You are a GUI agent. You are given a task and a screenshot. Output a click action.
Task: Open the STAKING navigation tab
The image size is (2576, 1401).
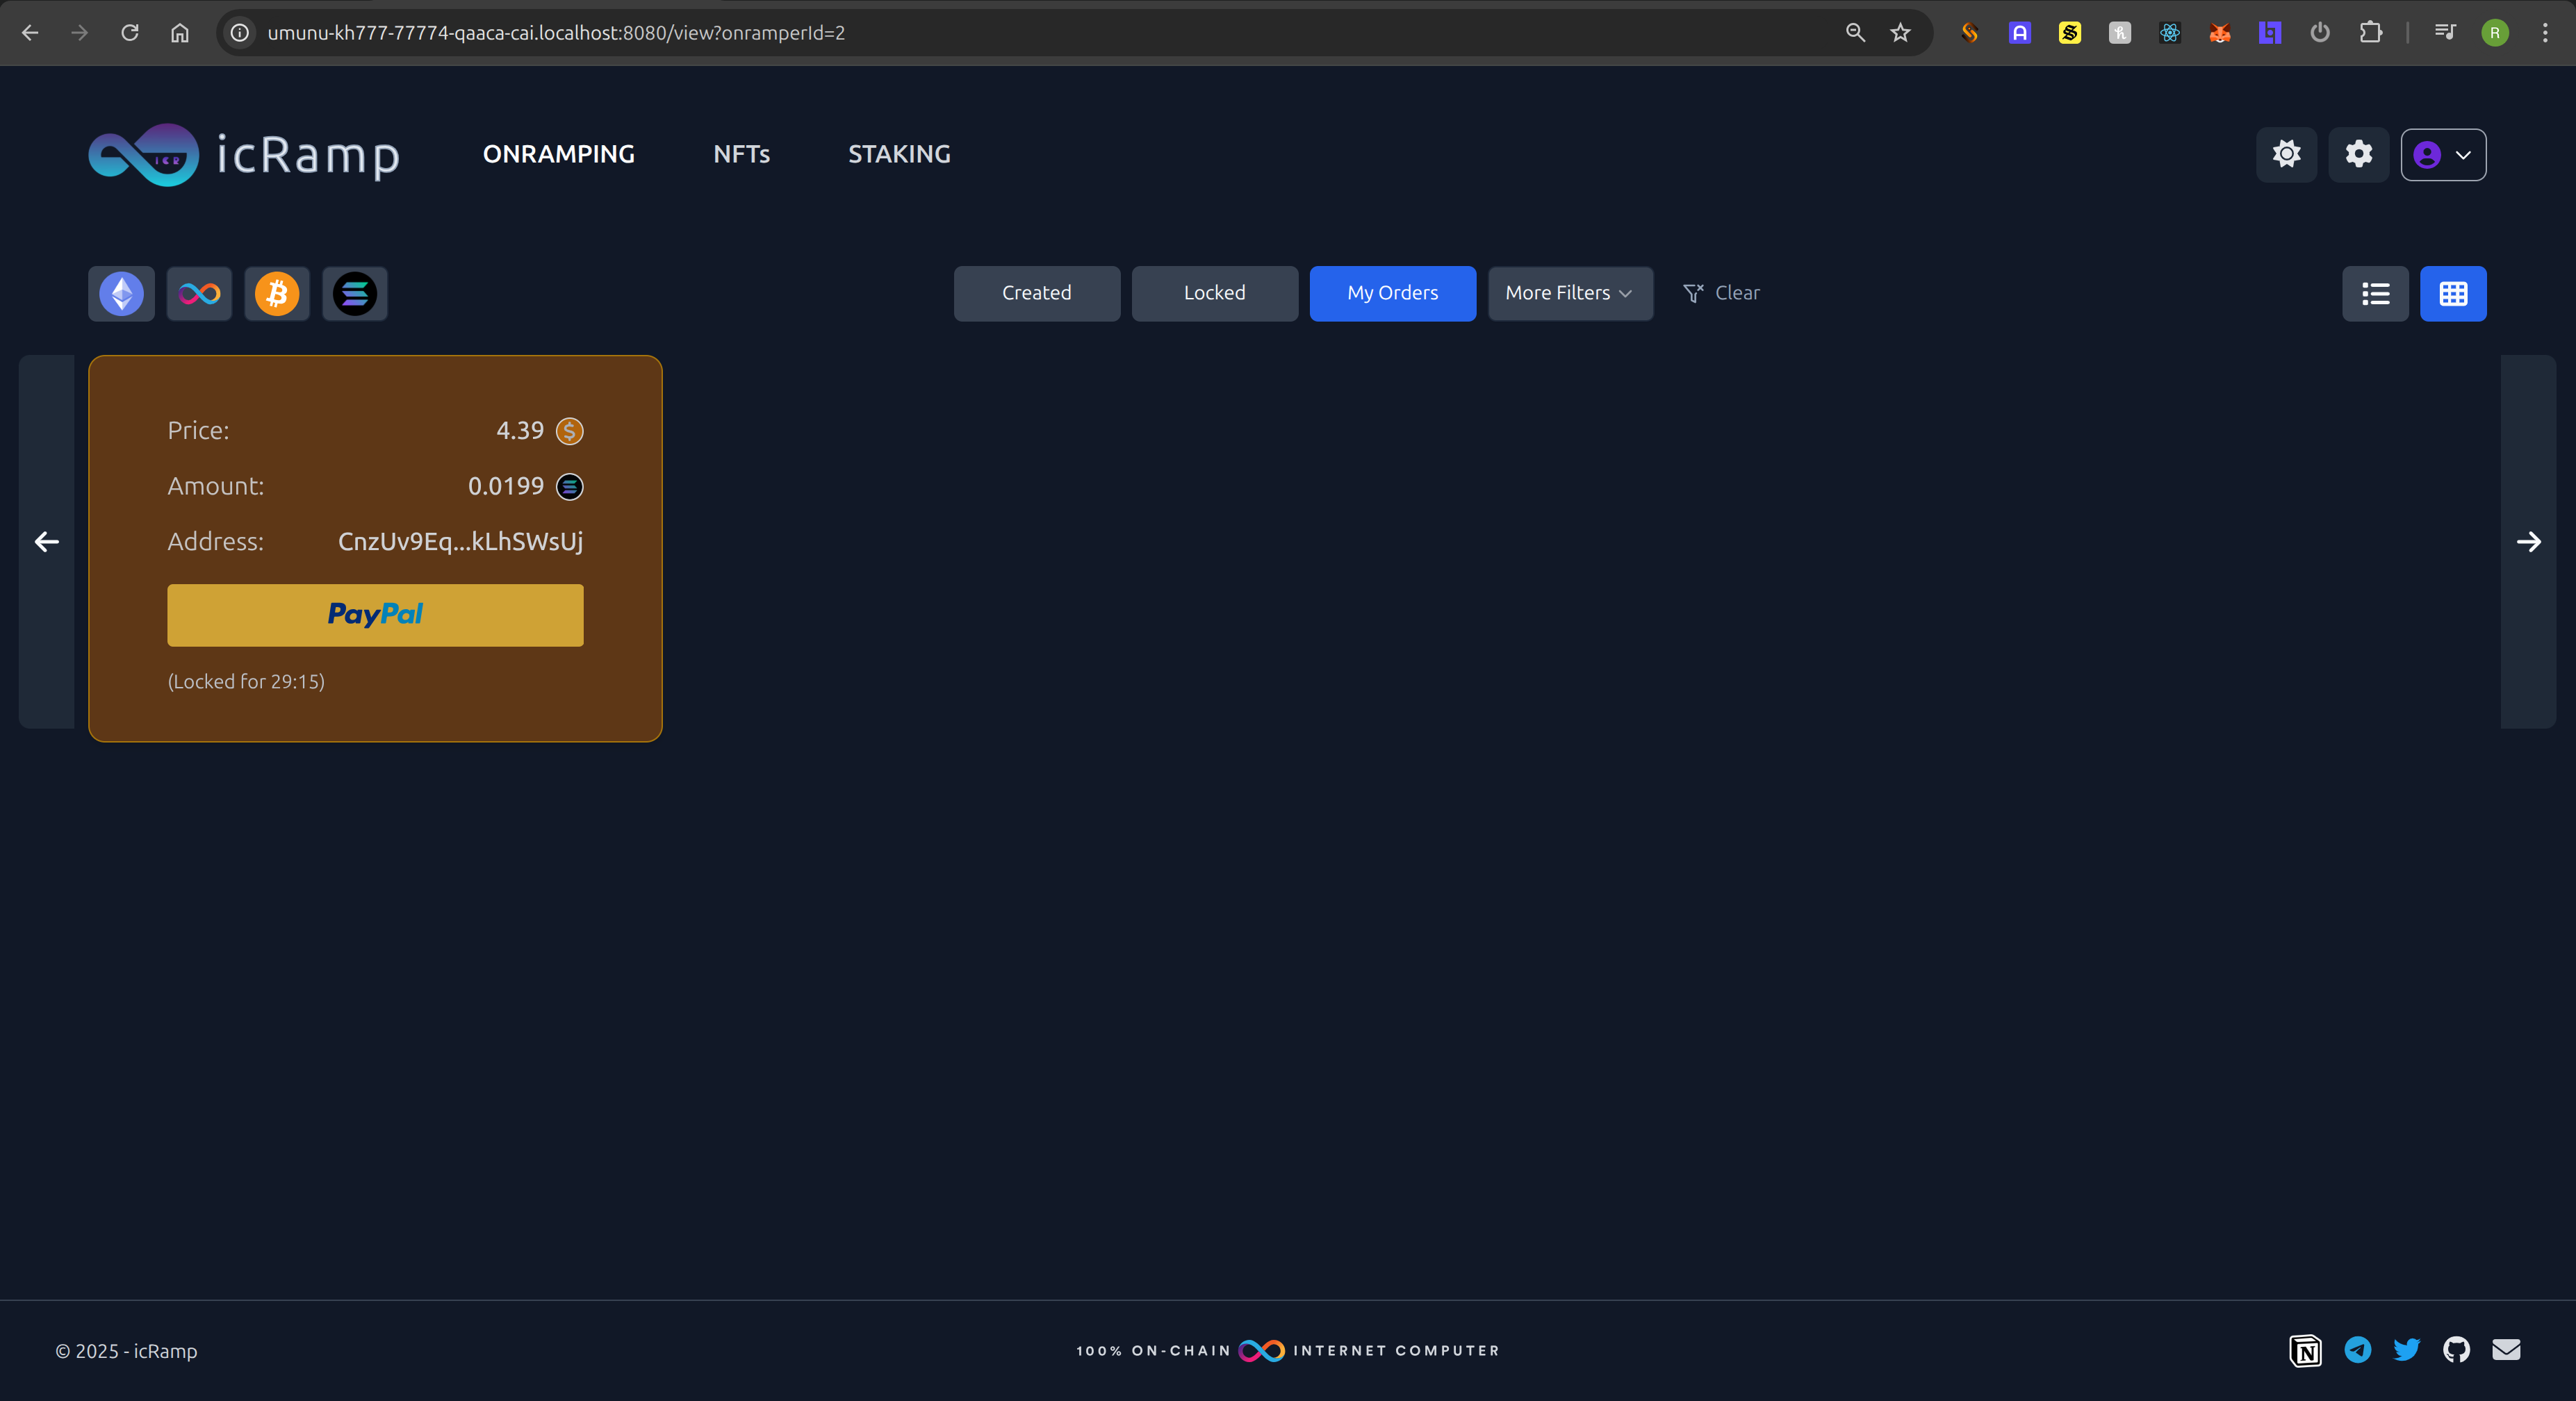(899, 154)
